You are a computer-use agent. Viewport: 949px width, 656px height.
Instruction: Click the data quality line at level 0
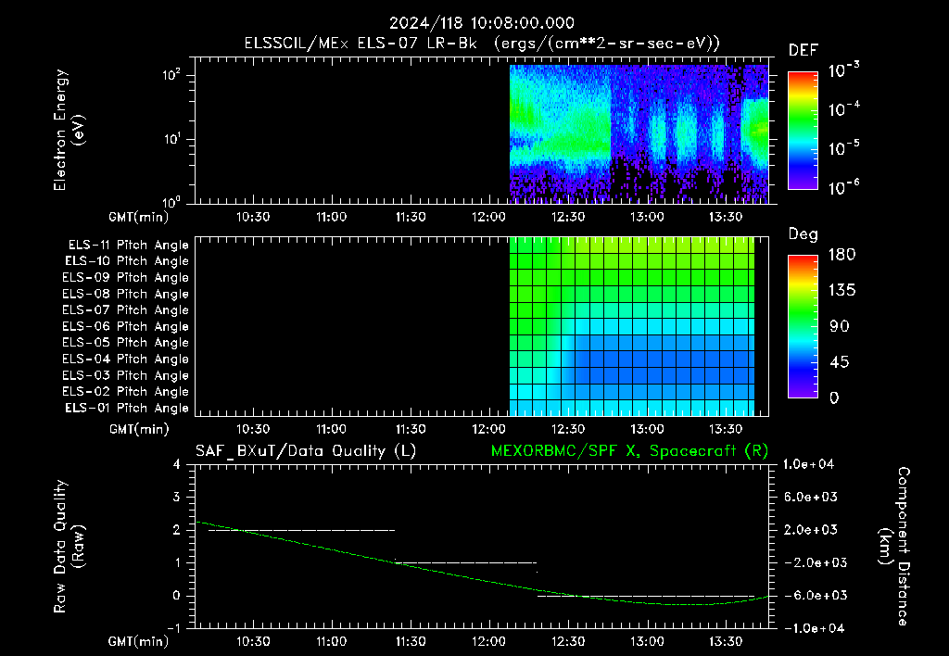[x=646, y=596]
